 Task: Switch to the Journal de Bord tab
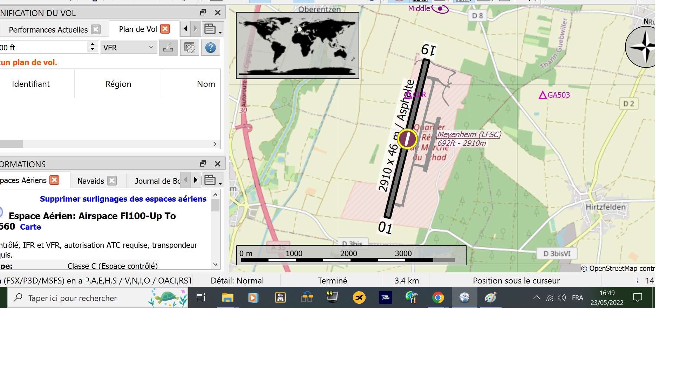[x=157, y=181]
